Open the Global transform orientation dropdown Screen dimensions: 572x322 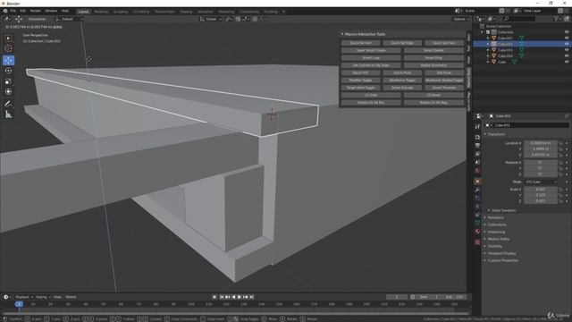click(x=211, y=19)
